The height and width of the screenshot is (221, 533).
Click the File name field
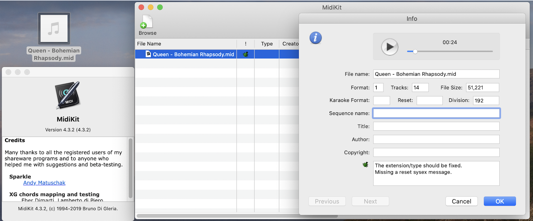436,74
